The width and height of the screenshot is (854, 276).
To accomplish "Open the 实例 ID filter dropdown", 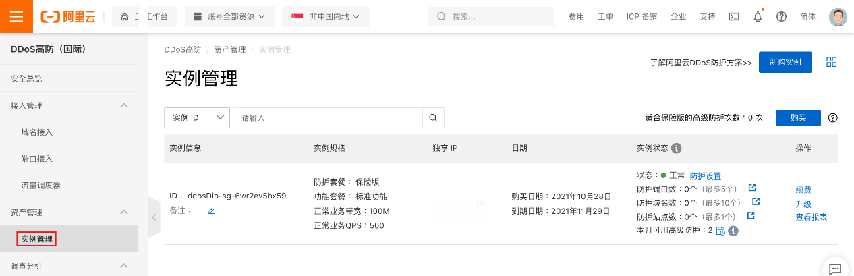I will (x=197, y=117).
